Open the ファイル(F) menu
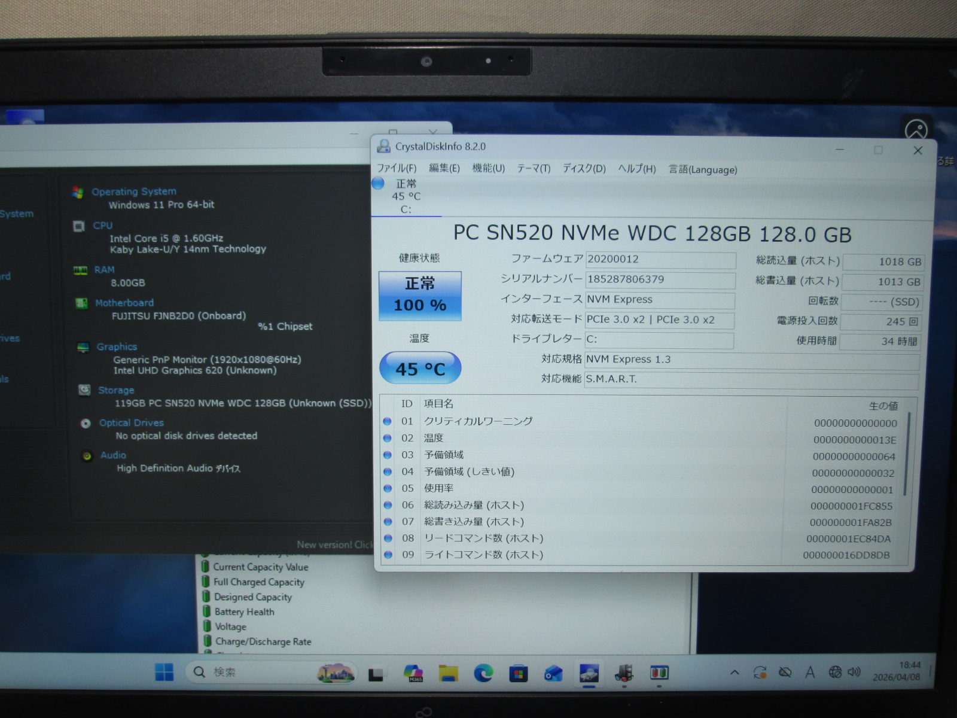This screenshot has width=957, height=718. pyautogui.click(x=396, y=169)
